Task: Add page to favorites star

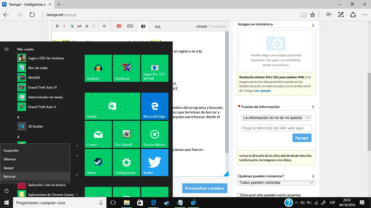Action: (313, 15)
